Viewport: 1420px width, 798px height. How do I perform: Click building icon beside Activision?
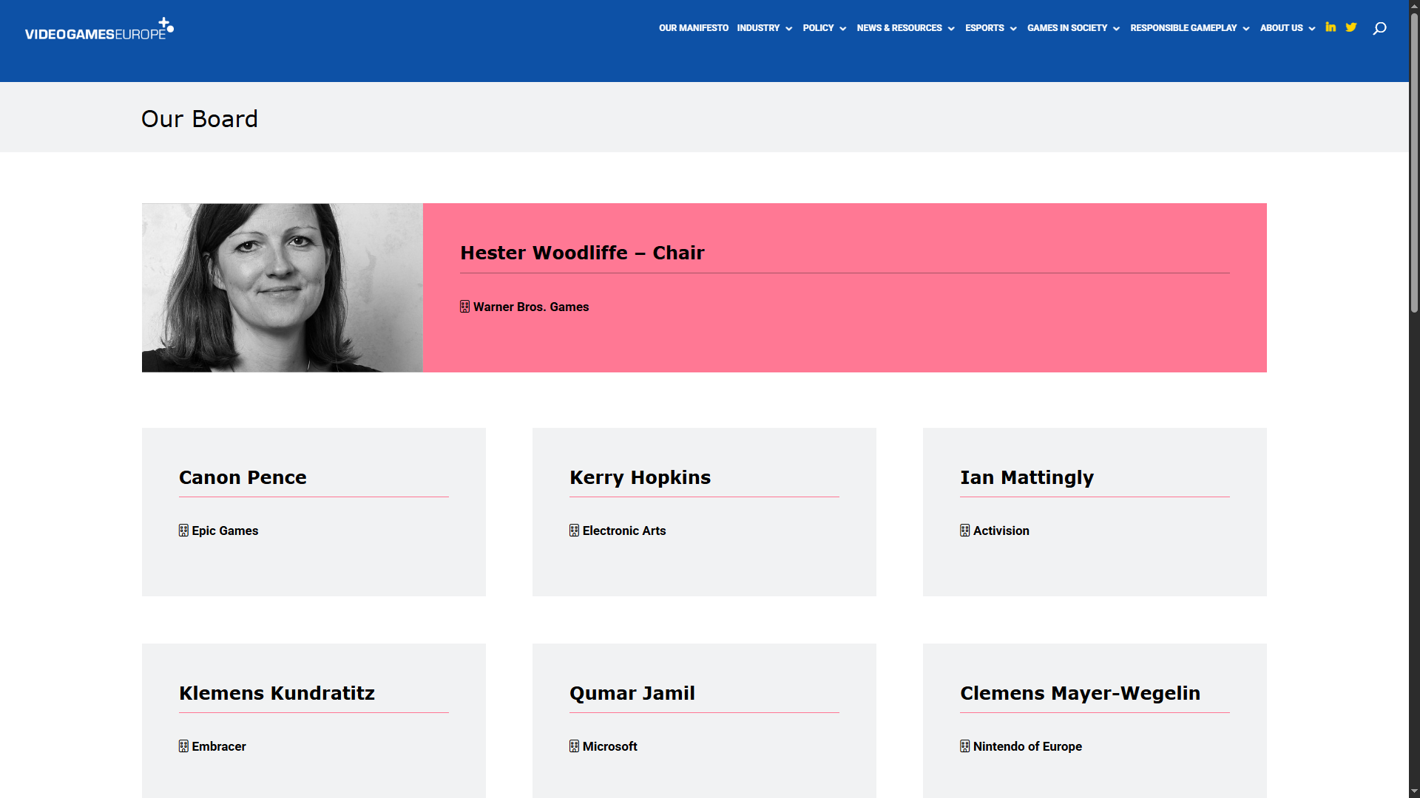pyautogui.click(x=964, y=531)
